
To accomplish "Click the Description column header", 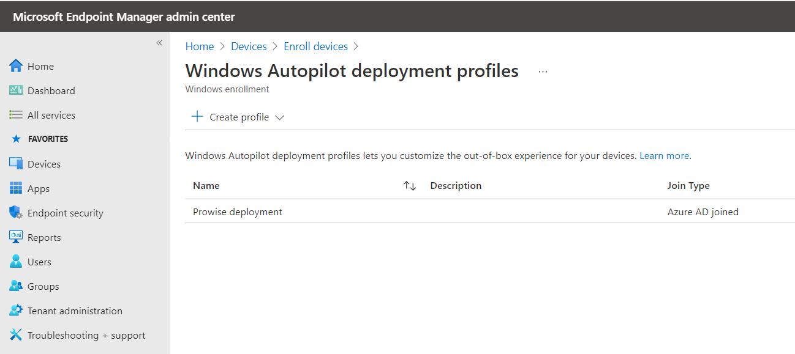I will 456,186.
